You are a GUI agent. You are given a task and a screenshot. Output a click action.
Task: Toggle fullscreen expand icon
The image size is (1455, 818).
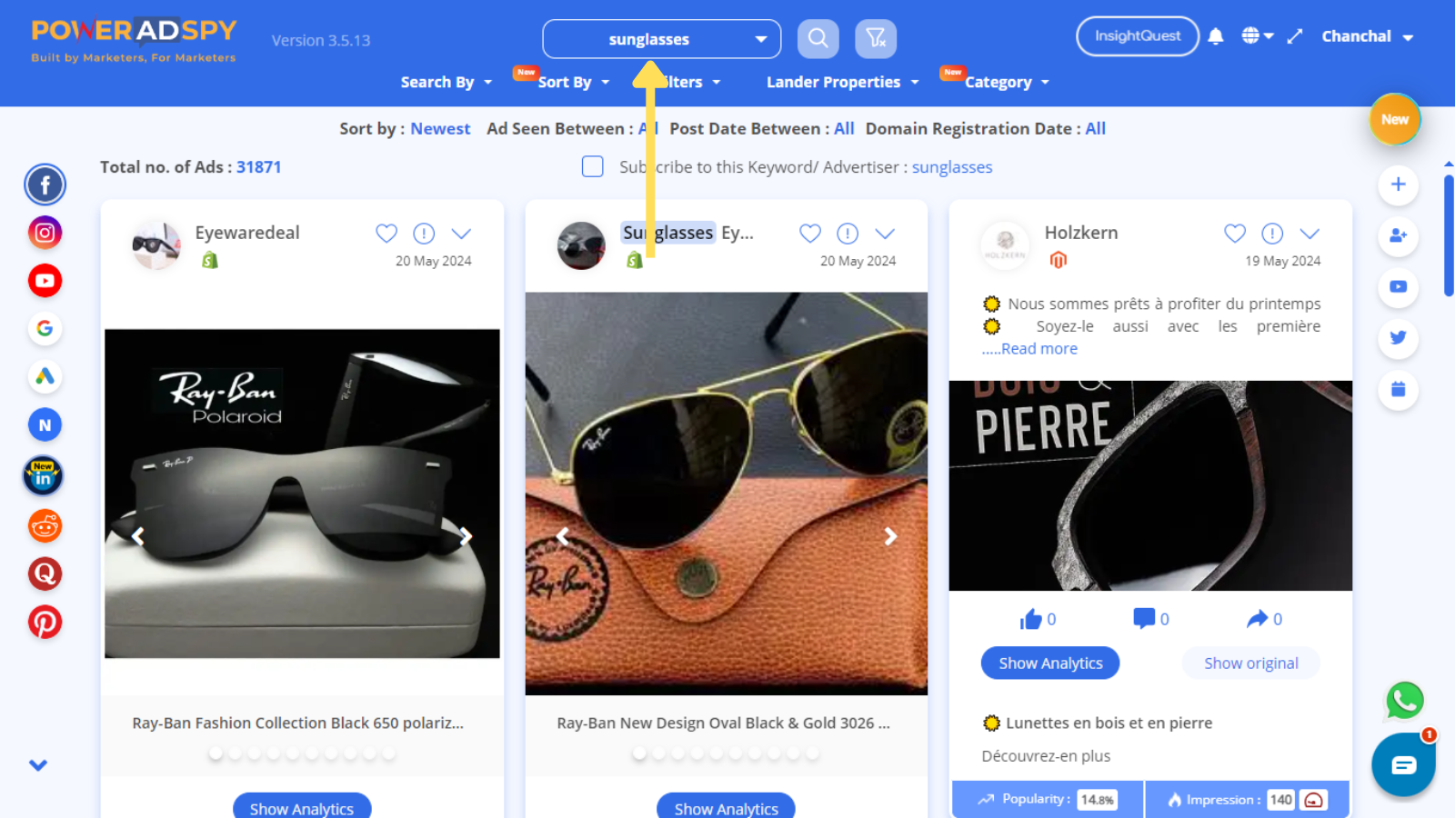click(1295, 36)
